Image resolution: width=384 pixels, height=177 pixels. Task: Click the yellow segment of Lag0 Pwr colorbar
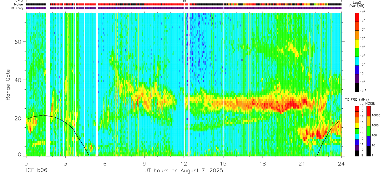[x=357, y=43]
